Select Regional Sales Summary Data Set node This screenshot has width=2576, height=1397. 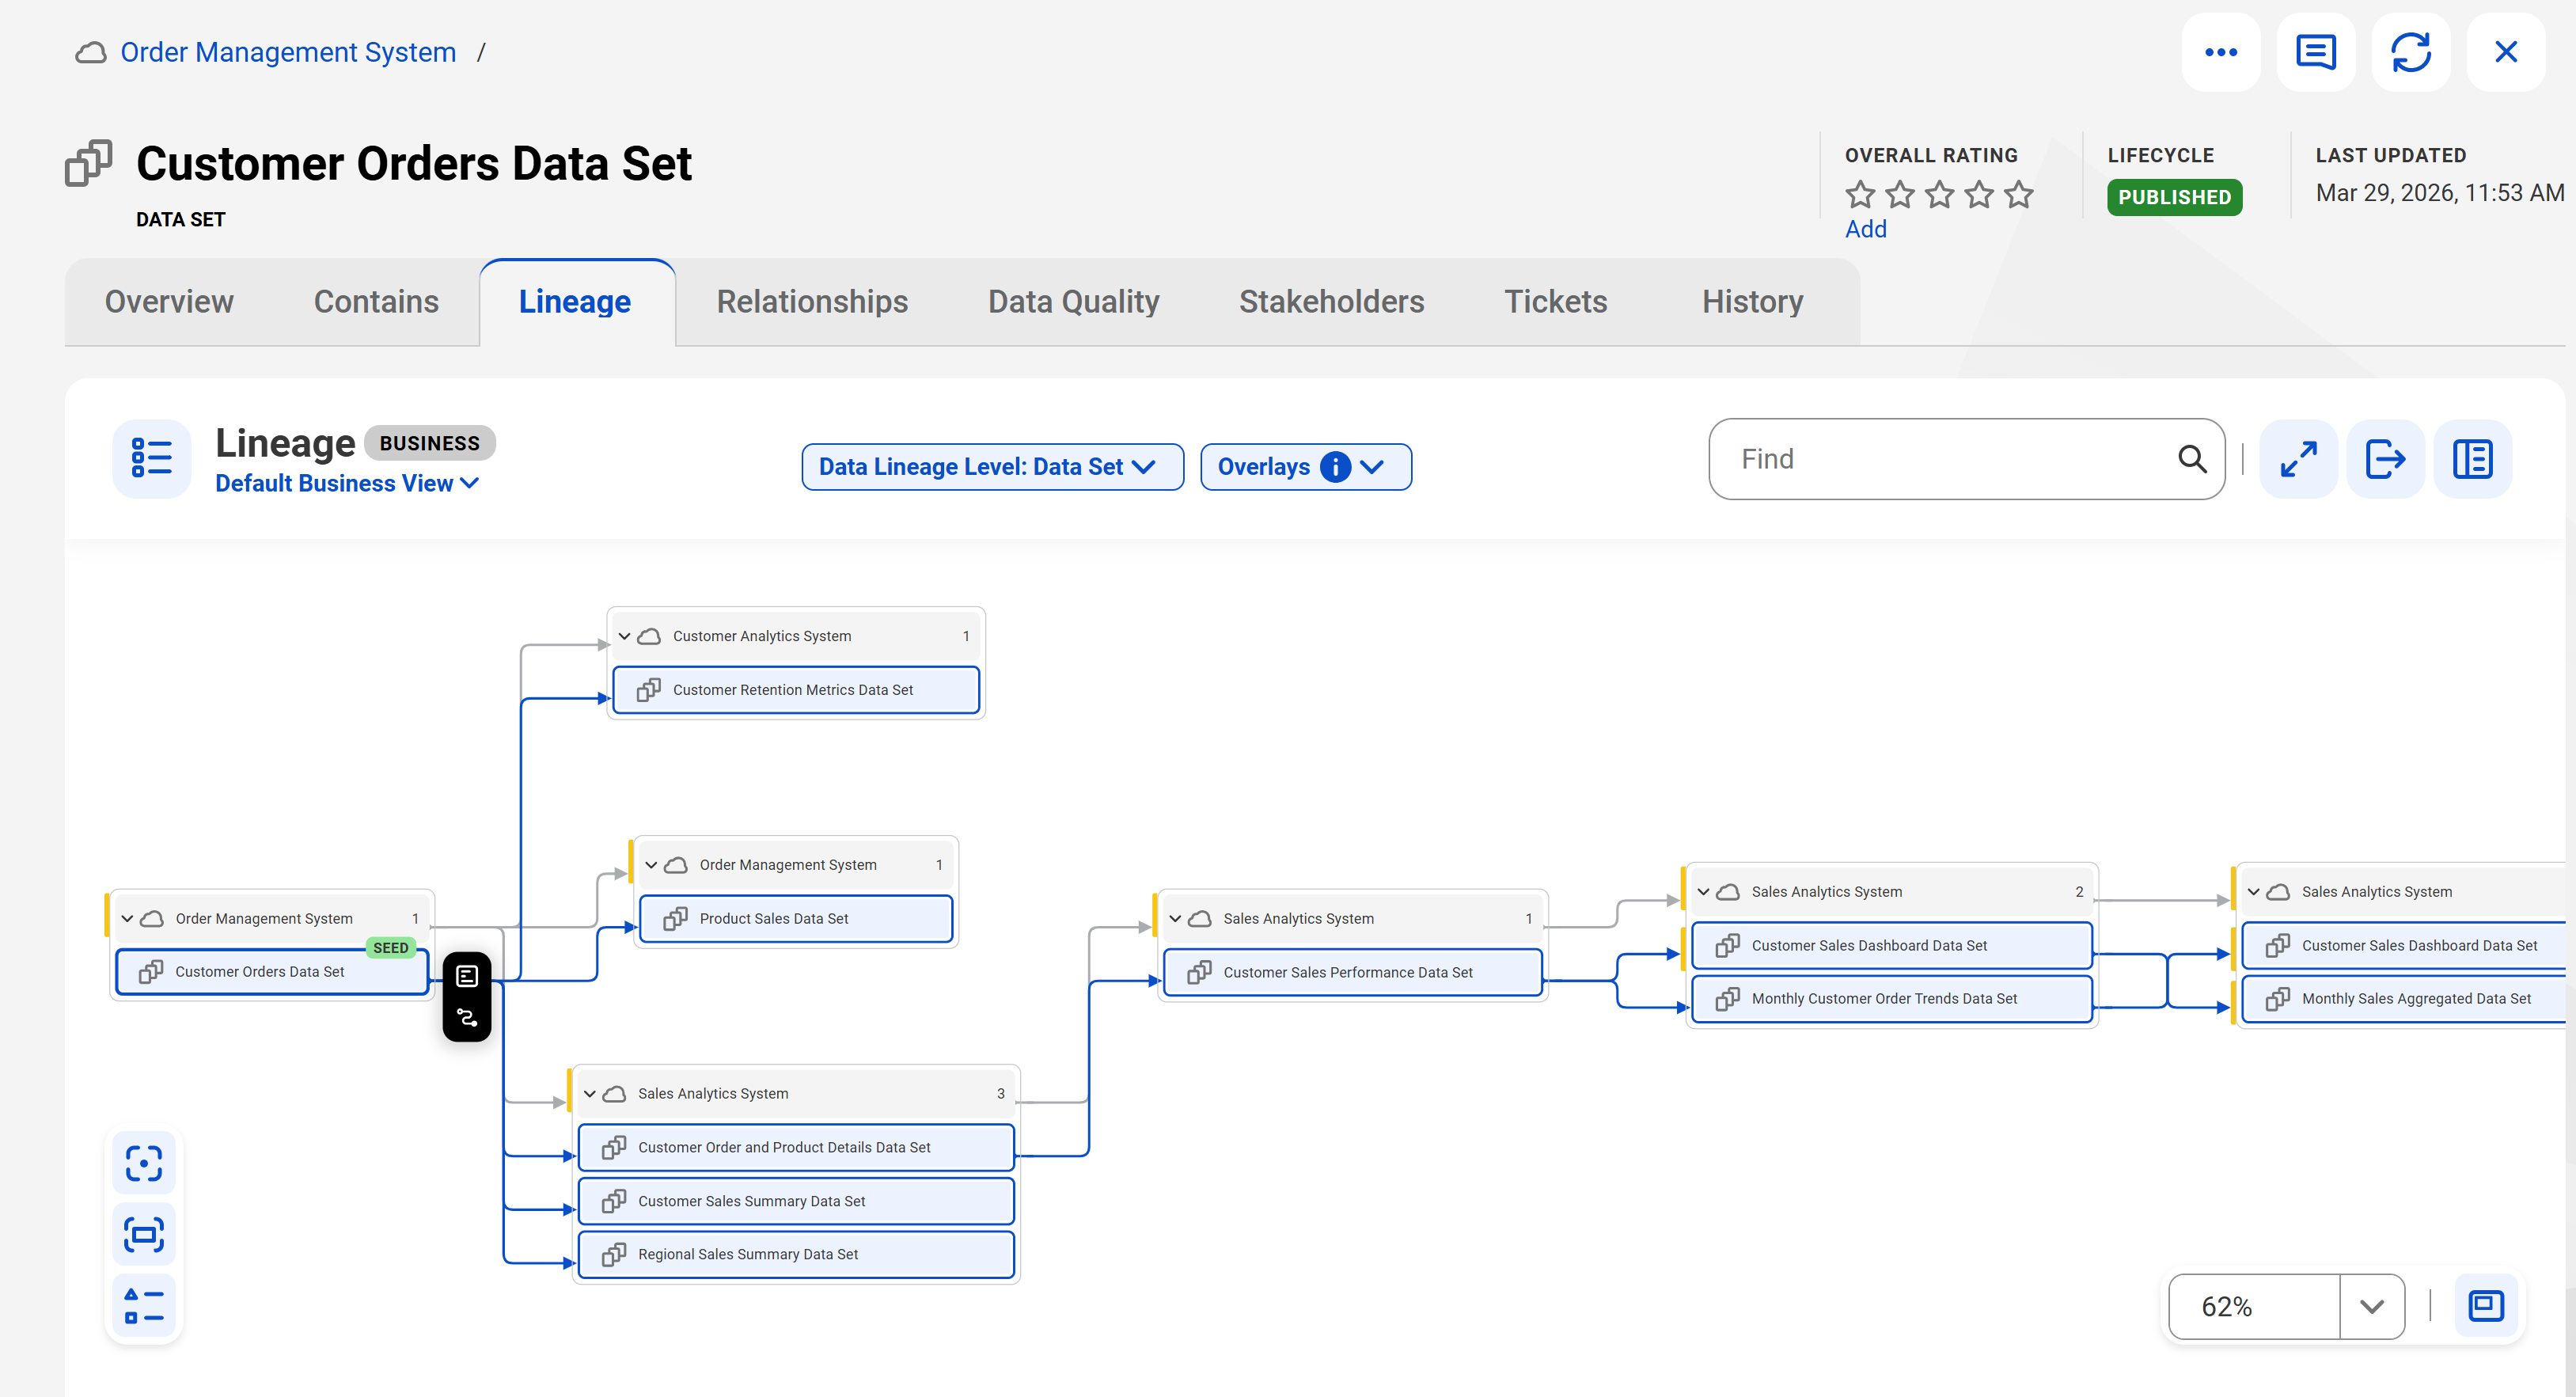[796, 1255]
